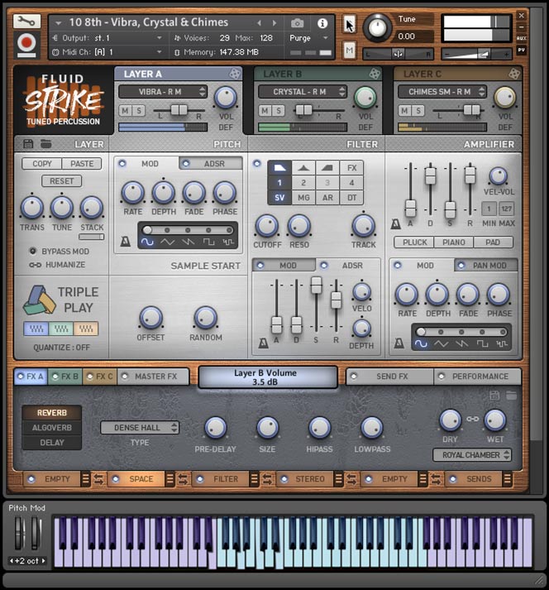Click the filter envelope metronome icon
Screen dimensions: 549x590
pyautogui.click(x=263, y=343)
